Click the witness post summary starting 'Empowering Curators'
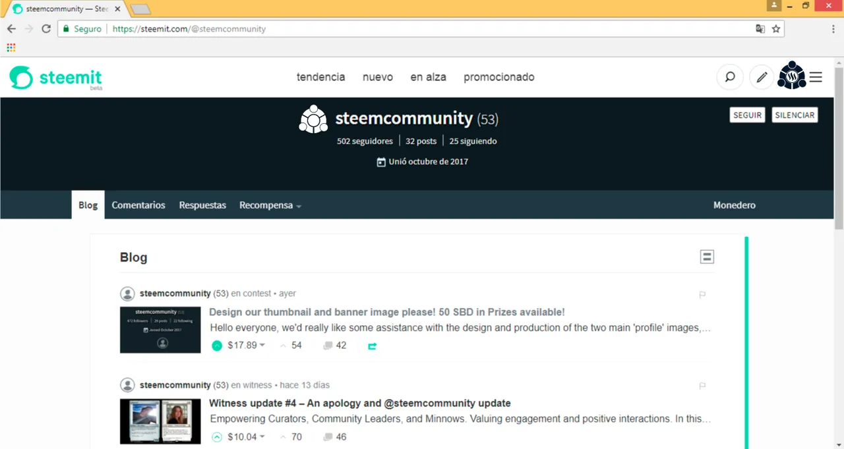This screenshot has height=449, width=844. [x=460, y=419]
